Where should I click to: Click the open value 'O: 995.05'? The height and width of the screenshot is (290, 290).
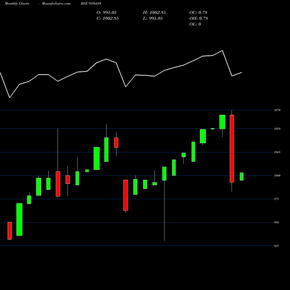click(107, 12)
